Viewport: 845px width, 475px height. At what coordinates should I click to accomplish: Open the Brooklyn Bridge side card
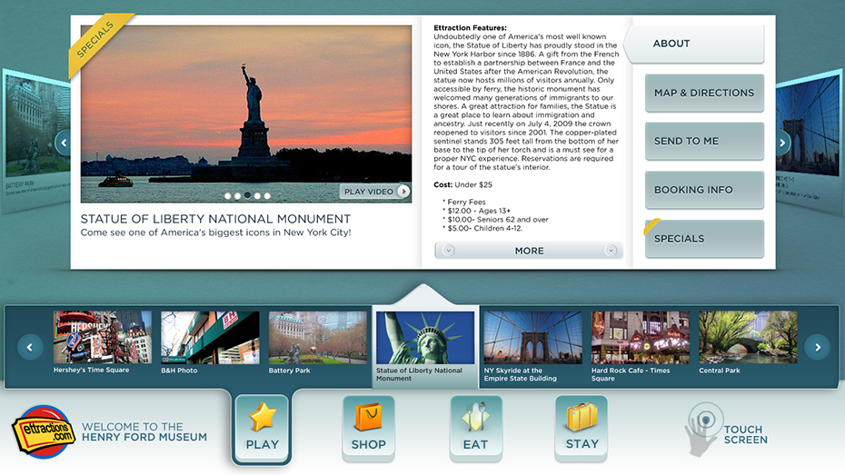(x=811, y=143)
